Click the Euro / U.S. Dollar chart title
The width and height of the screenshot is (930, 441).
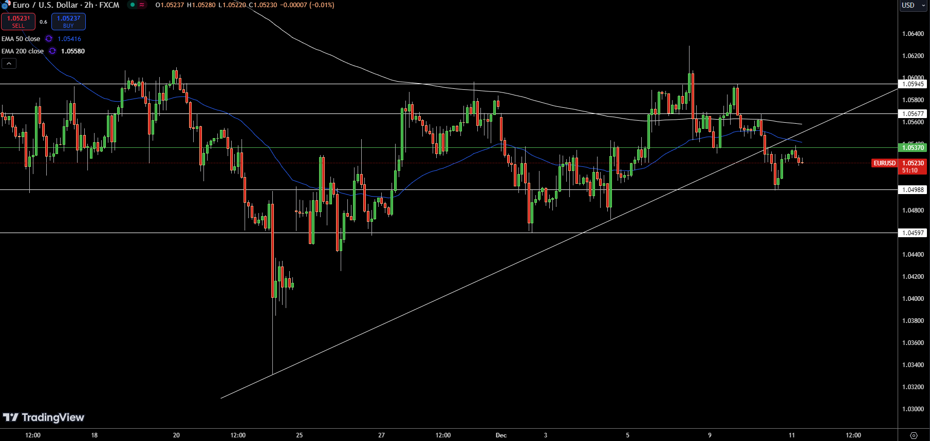tap(66, 5)
